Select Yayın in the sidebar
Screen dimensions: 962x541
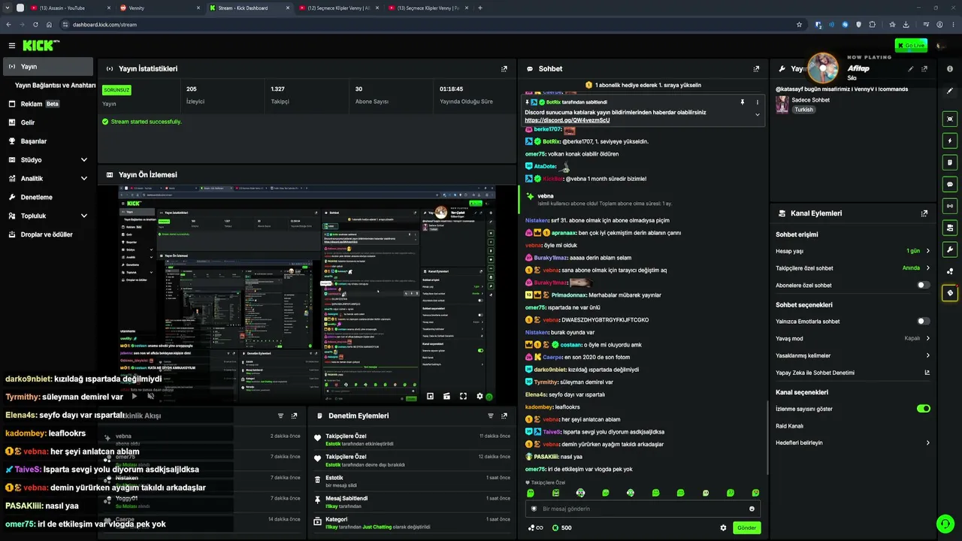pos(47,67)
